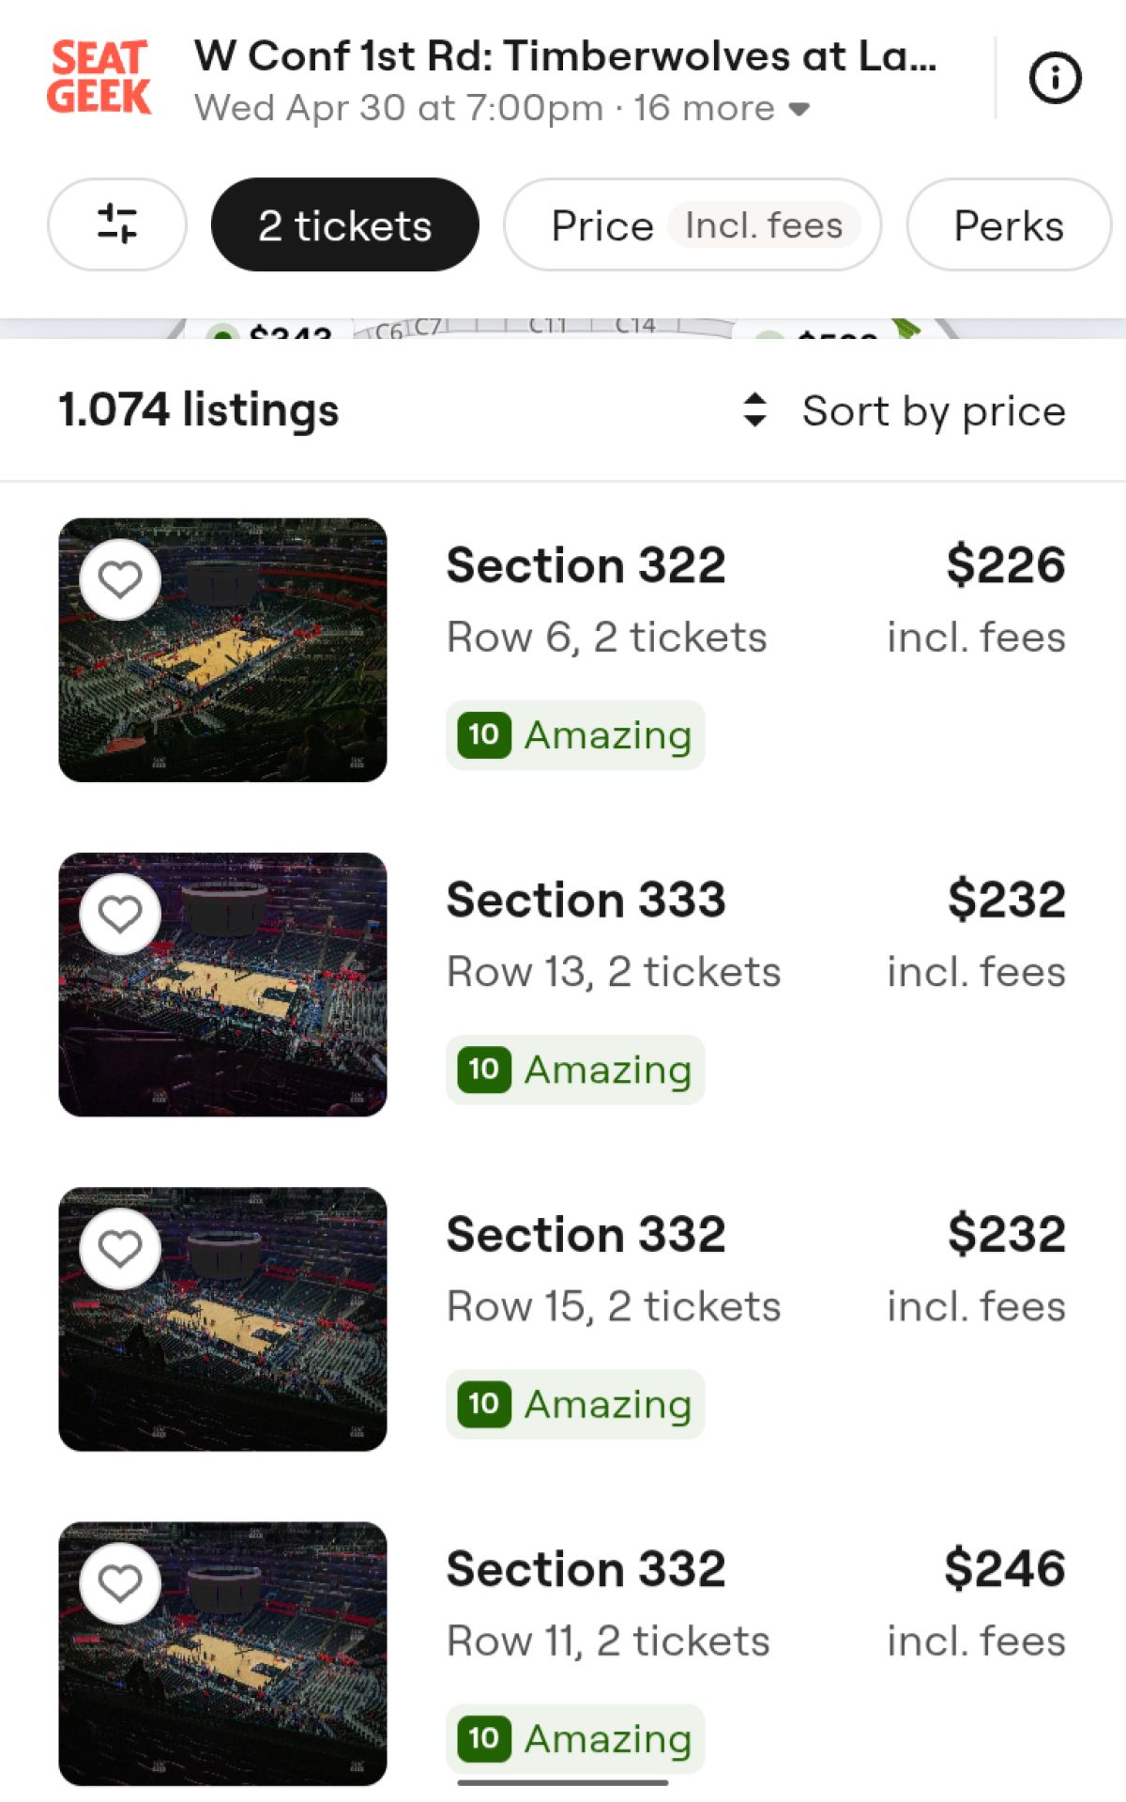Tap the 10 Amazing badge for Section 322
1126x1802 pixels.
[x=575, y=735]
